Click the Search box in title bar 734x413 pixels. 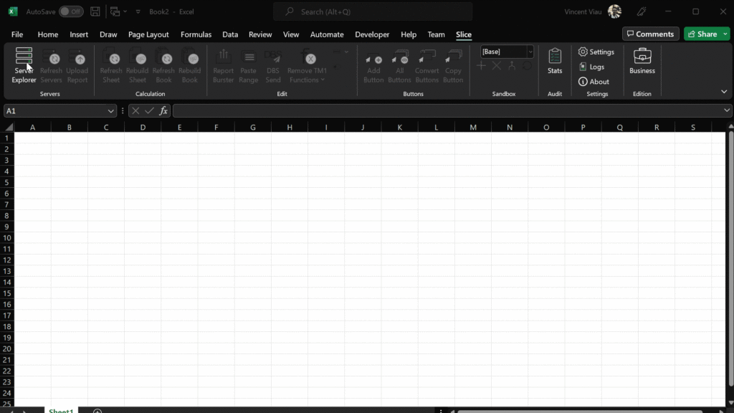click(x=373, y=12)
